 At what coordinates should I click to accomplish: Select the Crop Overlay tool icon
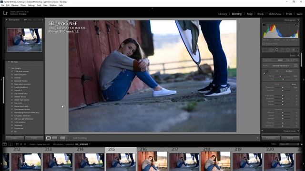click(x=265, y=50)
